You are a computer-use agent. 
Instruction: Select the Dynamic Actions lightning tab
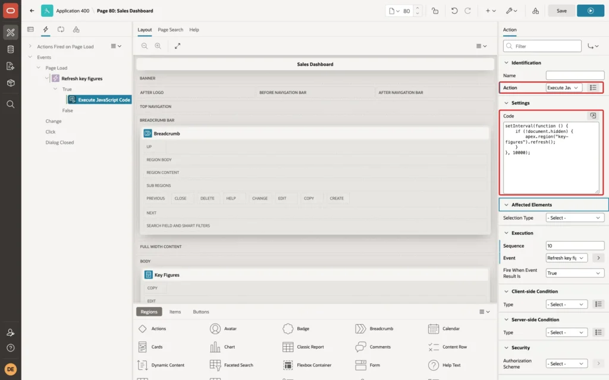(x=45, y=29)
